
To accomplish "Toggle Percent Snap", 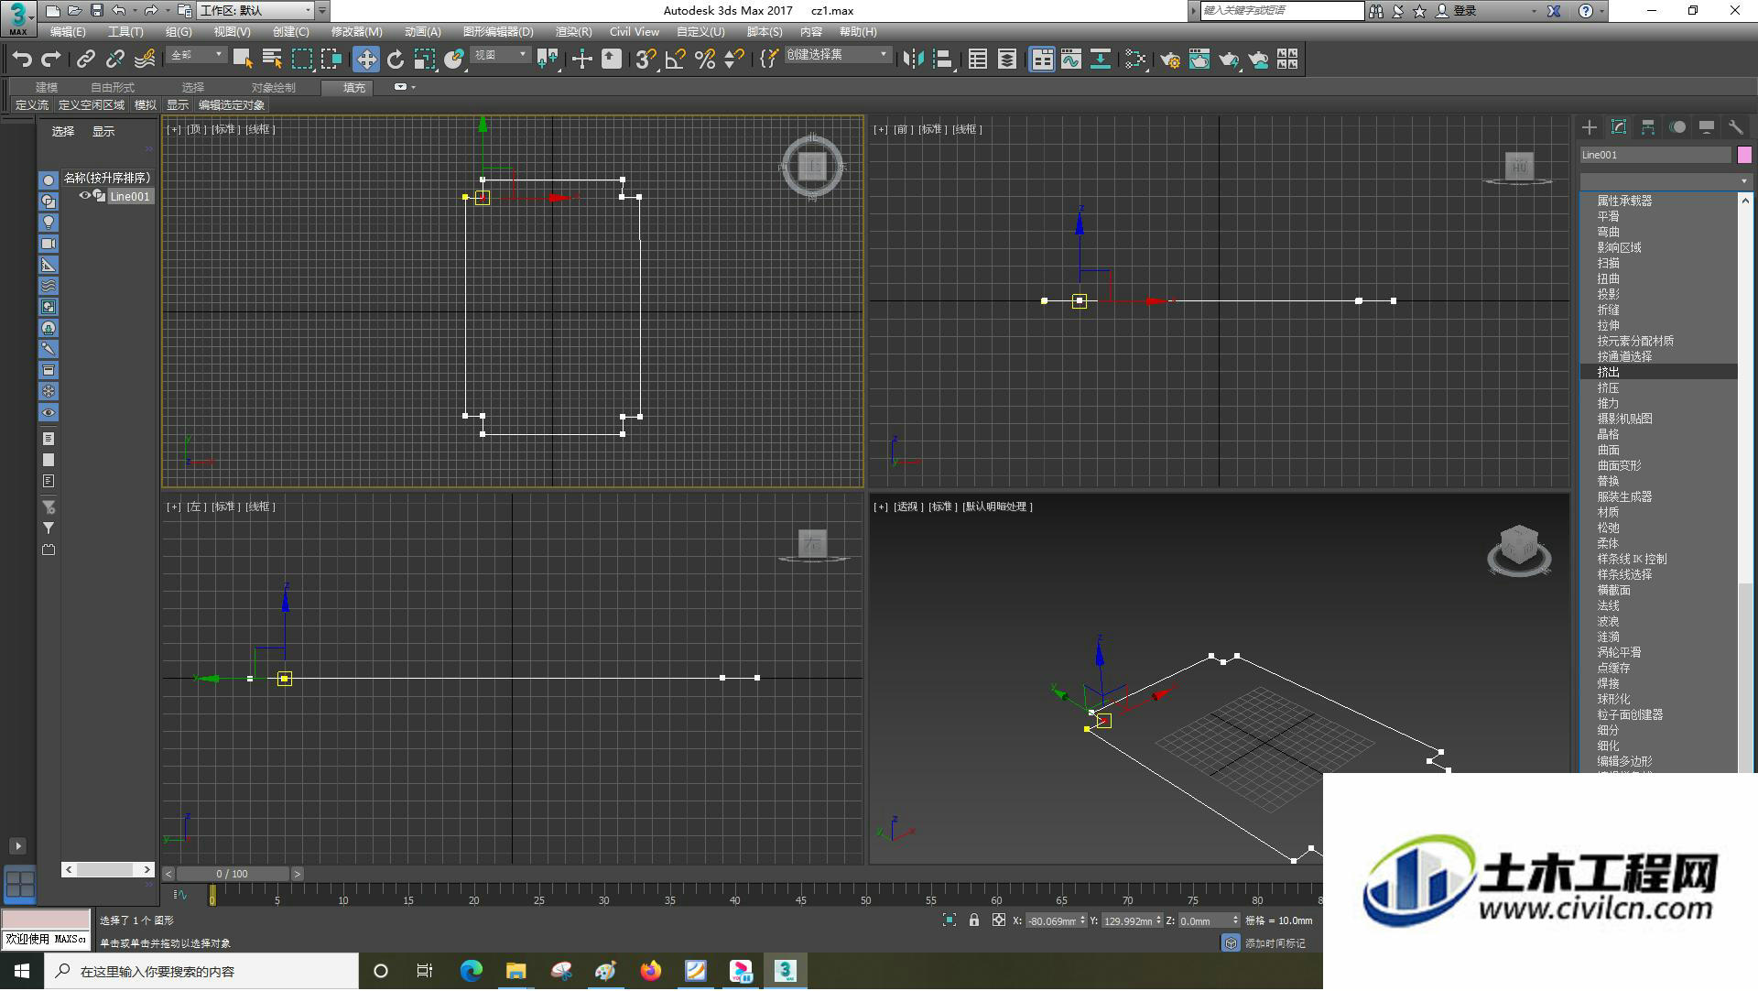I will coord(705,60).
